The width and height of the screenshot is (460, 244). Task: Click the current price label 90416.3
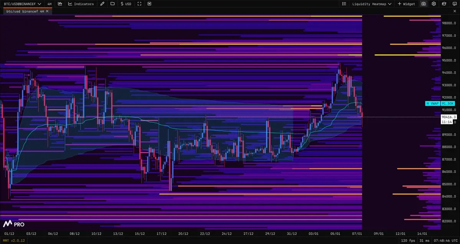(x=448, y=117)
